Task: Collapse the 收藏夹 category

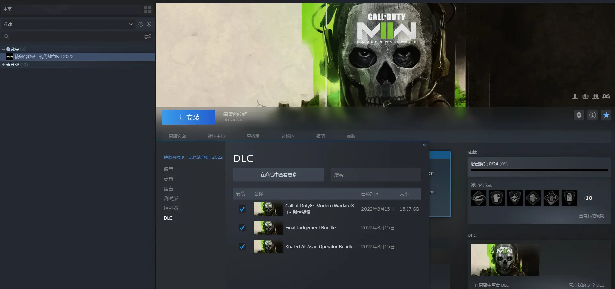Action: [x=3, y=49]
